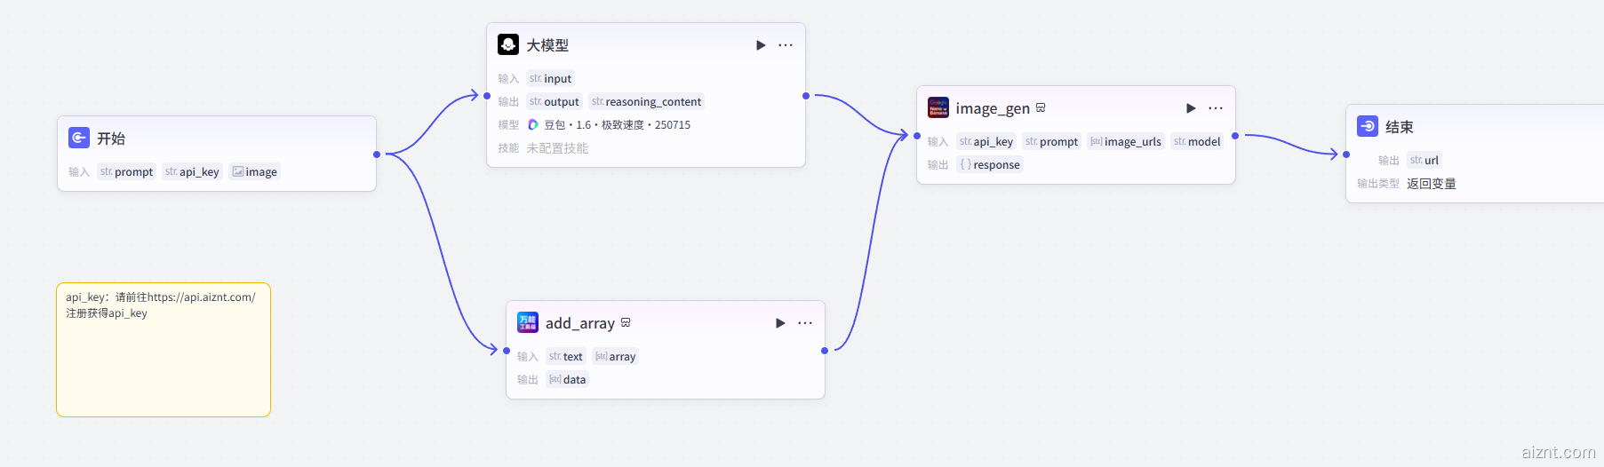Open the image_gen node's three-dot menu
The height and width of the screenshot is (467, 1604).
[x=1216, y=108]
